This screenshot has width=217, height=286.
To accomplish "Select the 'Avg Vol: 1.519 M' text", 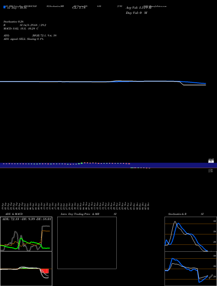I will tap(138, 8).
